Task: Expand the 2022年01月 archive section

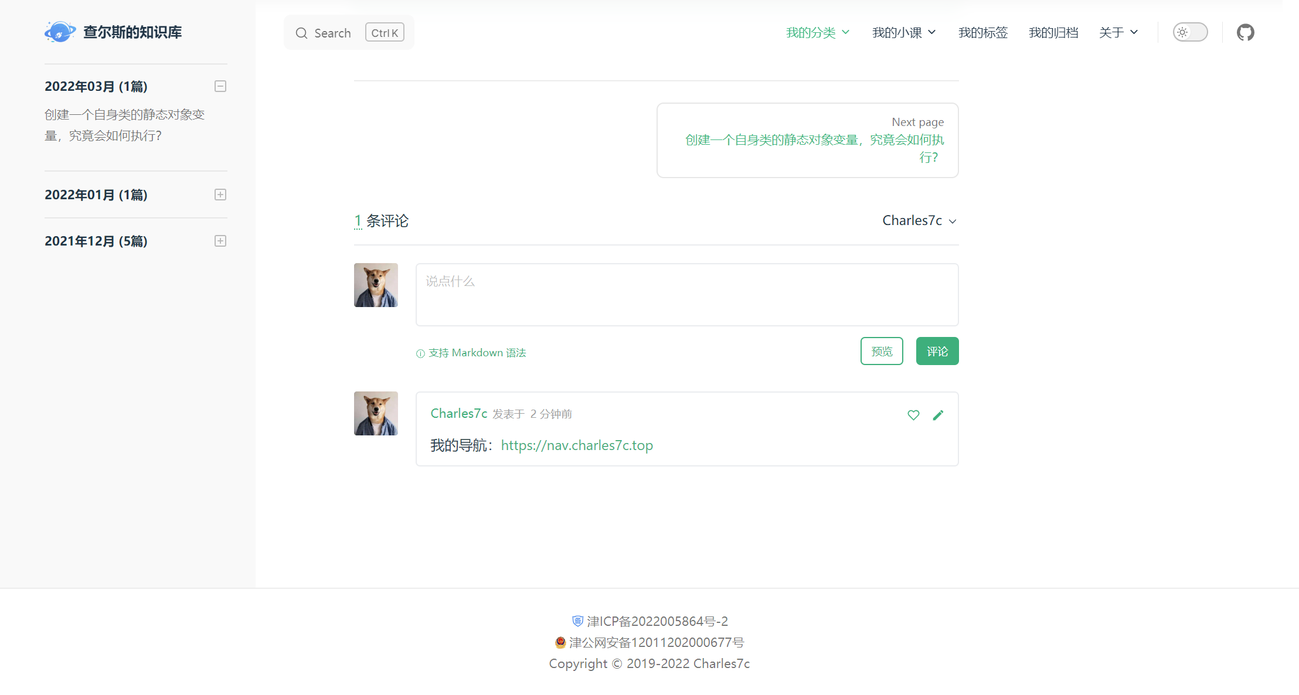Action: pyautogui.click(x=220, y=195)
